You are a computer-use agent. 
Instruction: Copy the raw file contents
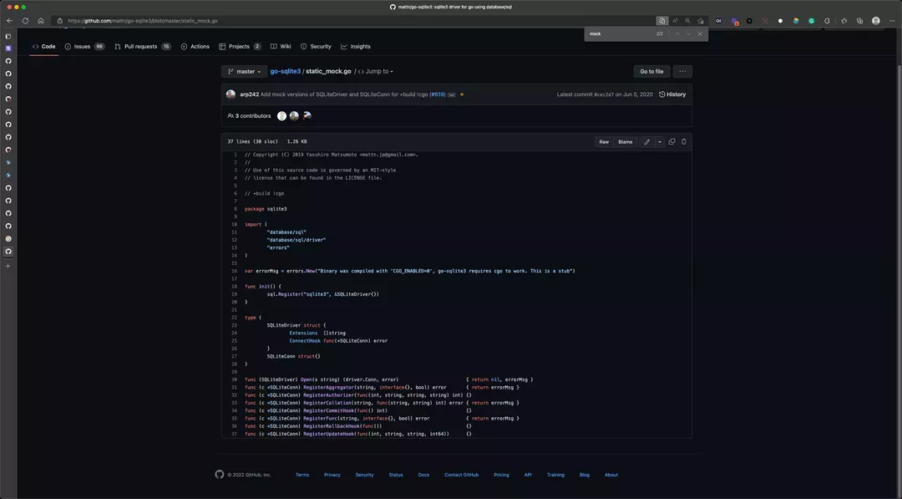(671, 141)
